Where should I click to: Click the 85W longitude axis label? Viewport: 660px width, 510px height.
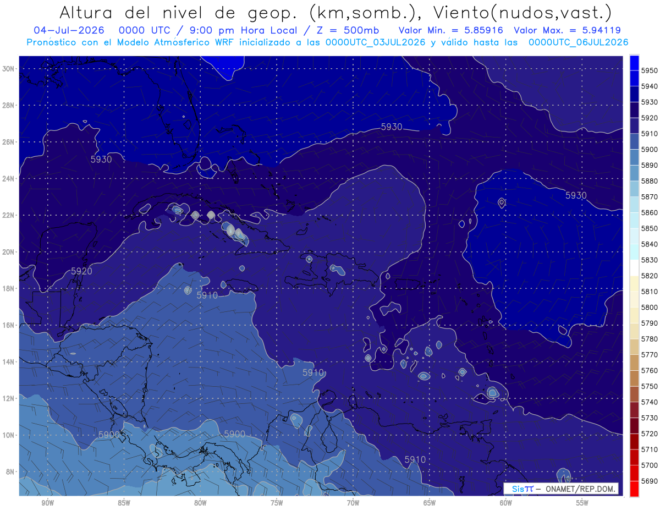click(x=124, y=503)
